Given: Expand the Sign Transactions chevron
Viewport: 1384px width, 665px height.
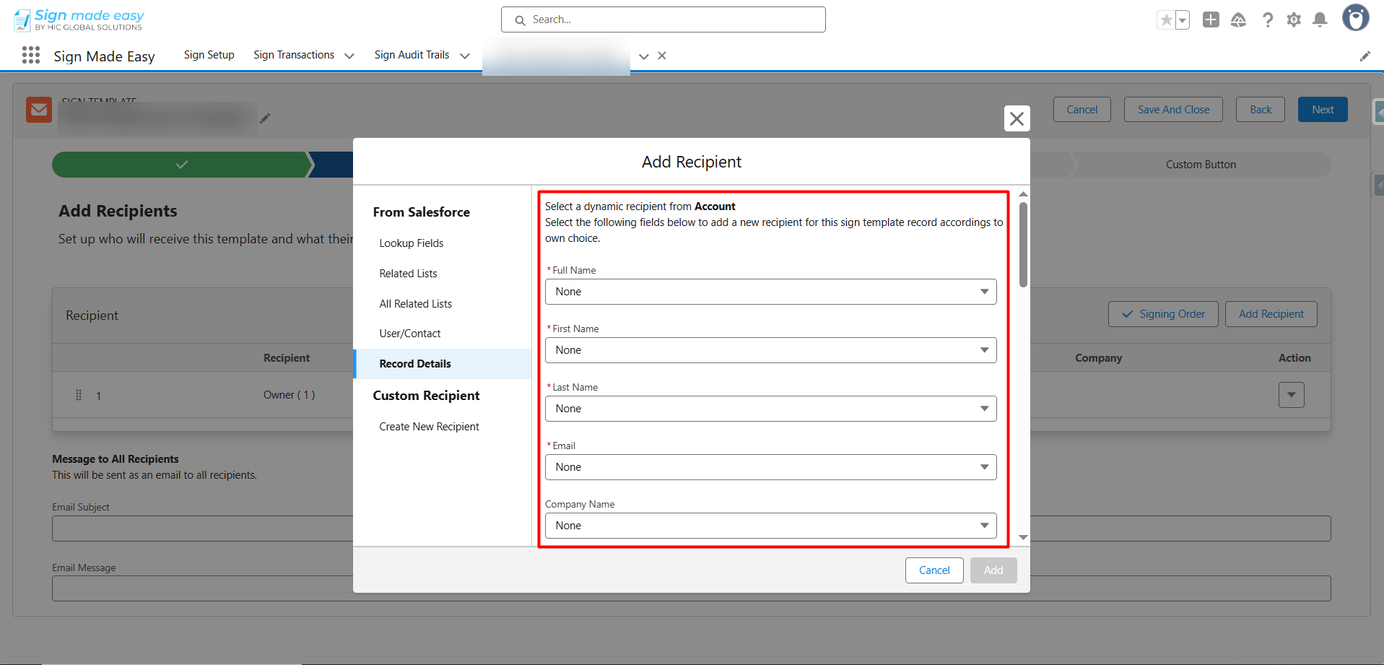Looking at the screenshot, I should tap(349, 56).
